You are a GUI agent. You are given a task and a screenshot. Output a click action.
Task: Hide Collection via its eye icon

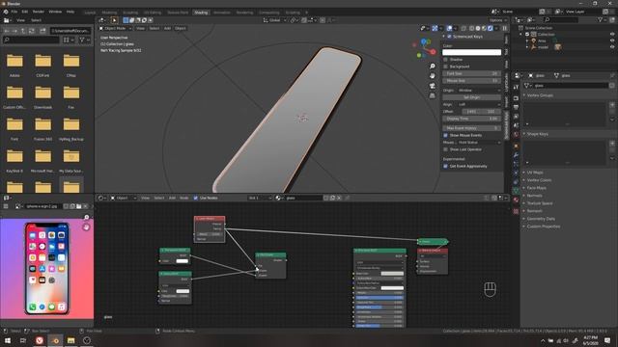(612, 35)
